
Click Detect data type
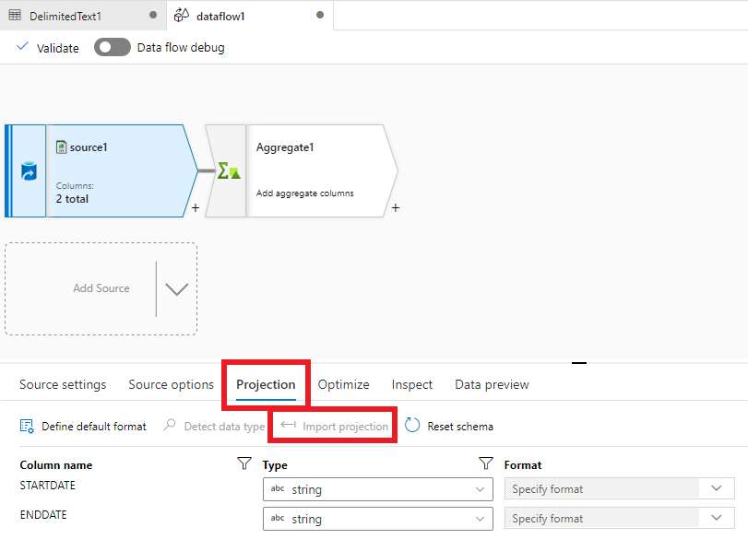click(214, 426)
